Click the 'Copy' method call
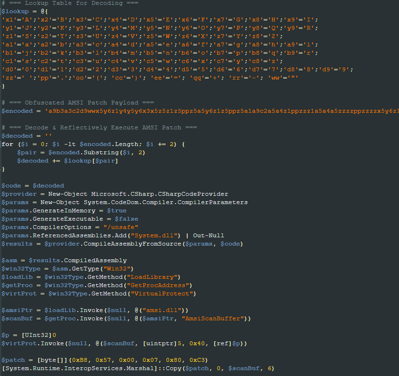The image size is (399, 376). 174,368
